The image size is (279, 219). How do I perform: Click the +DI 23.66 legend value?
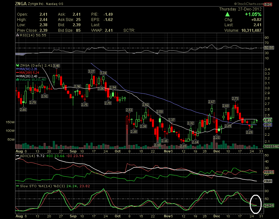[x=55, y=156]
